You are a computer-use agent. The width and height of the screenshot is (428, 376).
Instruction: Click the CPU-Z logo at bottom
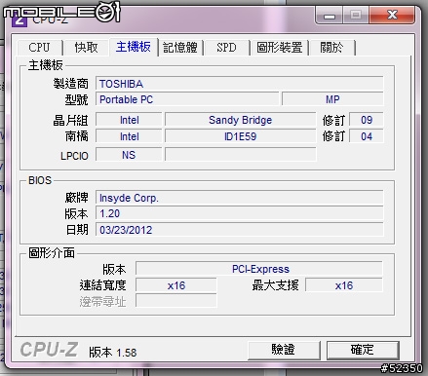click(x=49, y=350)
